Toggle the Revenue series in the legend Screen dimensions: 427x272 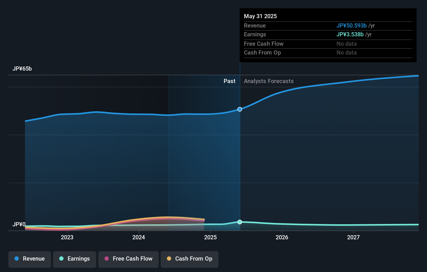30,259
